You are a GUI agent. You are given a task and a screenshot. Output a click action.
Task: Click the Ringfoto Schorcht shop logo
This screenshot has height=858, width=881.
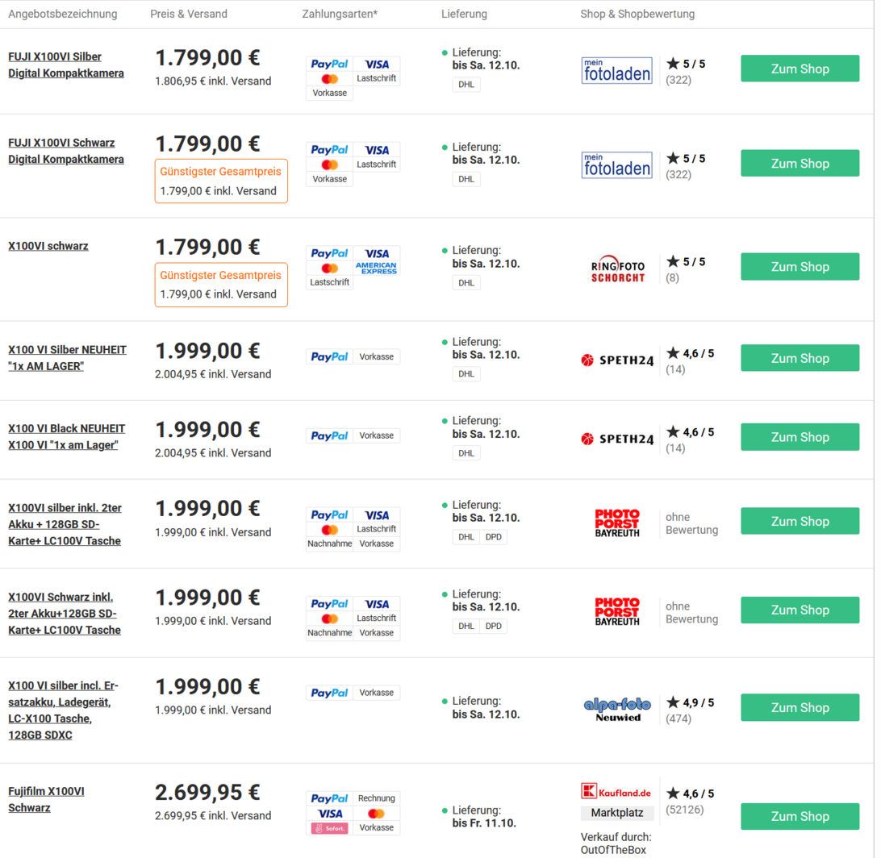618,269
